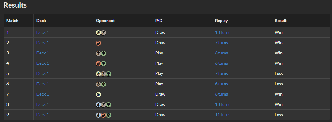Click the black mana icon in match 5
The width and height of the screenshot is (332, 122).
(x=103, y=74)
